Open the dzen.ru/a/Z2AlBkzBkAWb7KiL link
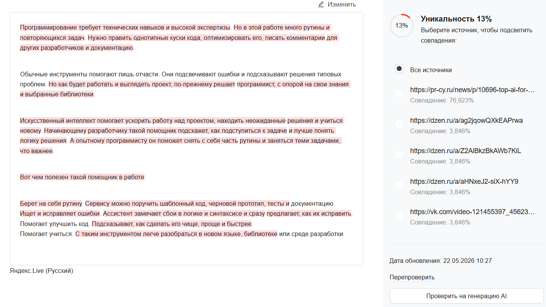The width and height of the screenshot is (546, 307). click(466, 151)
